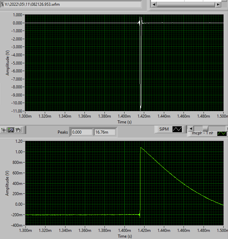228x239 pixels.
Task: Click the Peaks 16.76m value field
Action: click(x=105, y=132)
